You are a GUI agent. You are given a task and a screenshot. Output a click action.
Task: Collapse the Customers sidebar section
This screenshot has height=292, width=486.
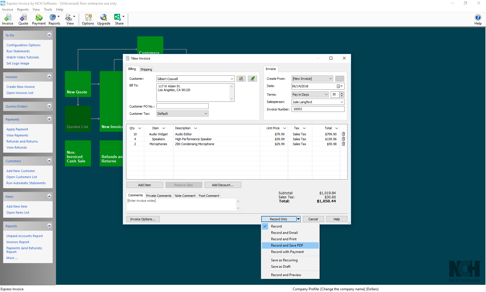pyautogui.click(x=49, y=161)
